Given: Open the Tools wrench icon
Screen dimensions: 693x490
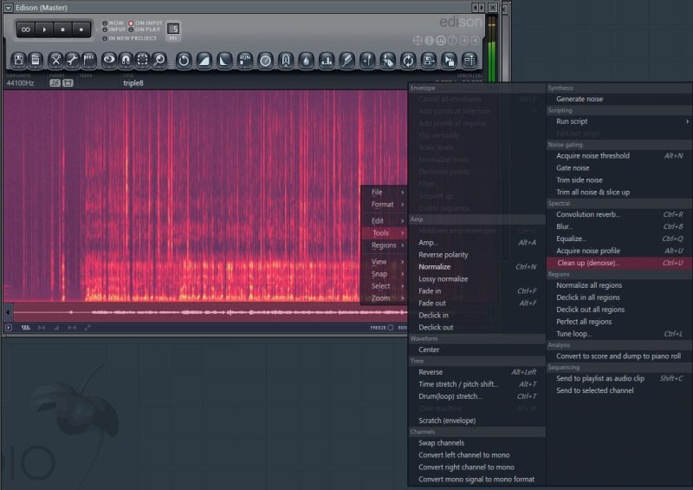Looking at the screenshot, I should coord(72,60).
